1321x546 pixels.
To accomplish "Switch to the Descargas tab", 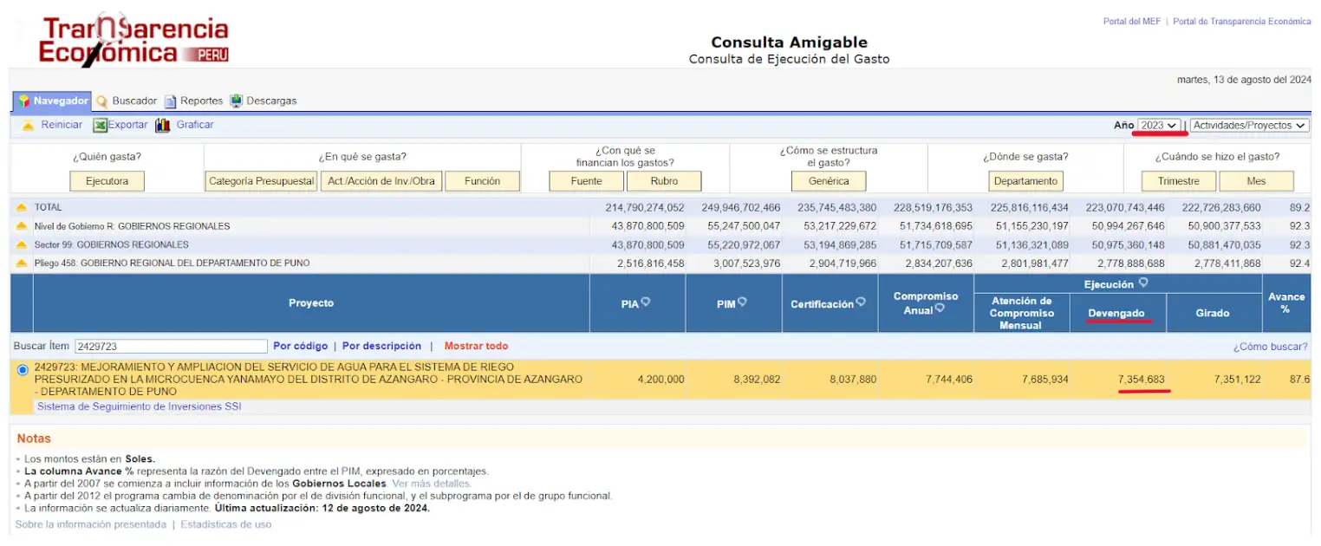I will [271, 101].
